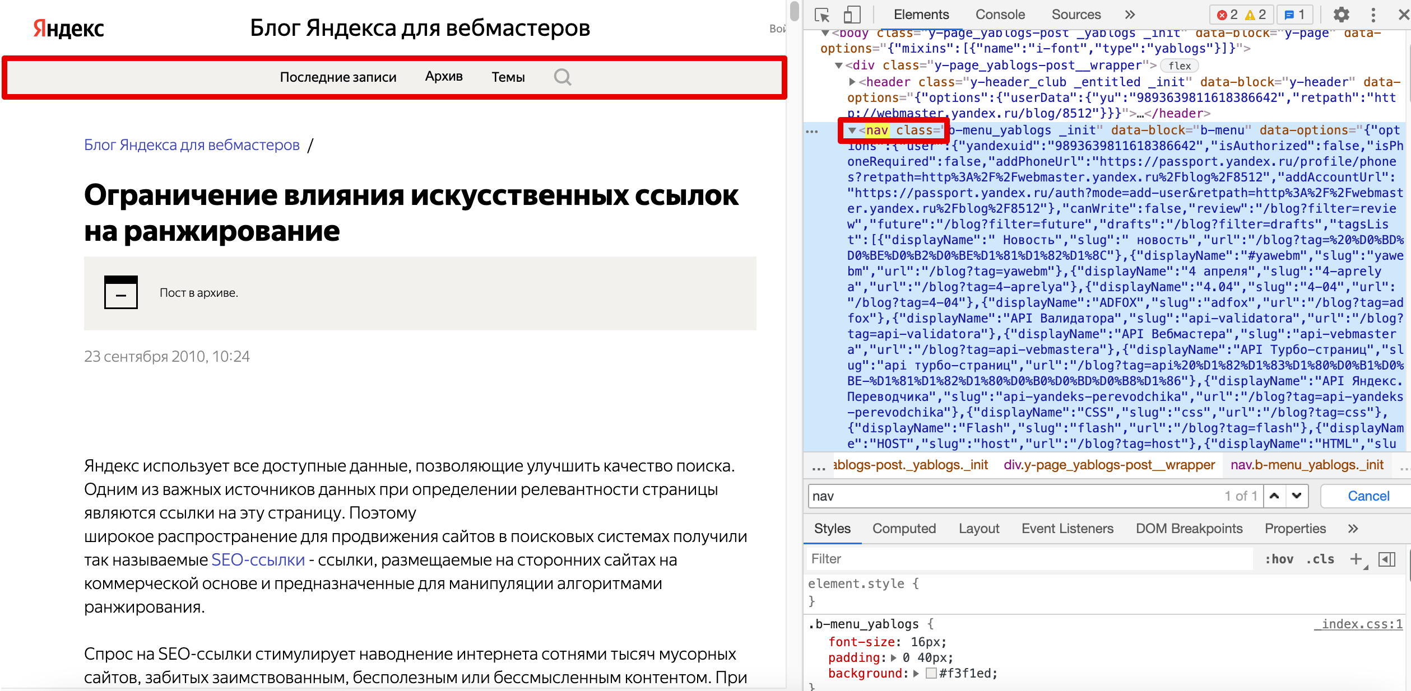Open DevTools settings gear
Image resolution: width=1411 pixels, height=691 pixels.
pyautogui.click(x=1341, y=15)
